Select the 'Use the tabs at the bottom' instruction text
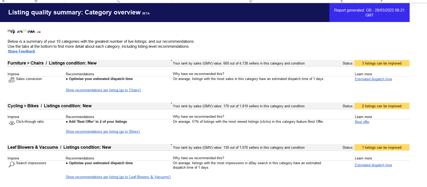The width and height of the screenshot is (427, 187). point(98,46)
